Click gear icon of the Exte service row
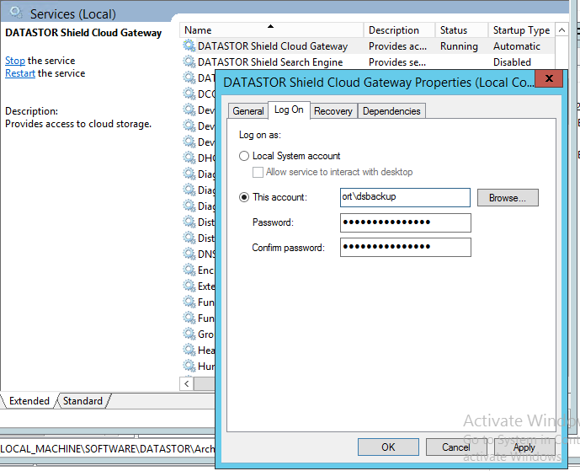 189,286
